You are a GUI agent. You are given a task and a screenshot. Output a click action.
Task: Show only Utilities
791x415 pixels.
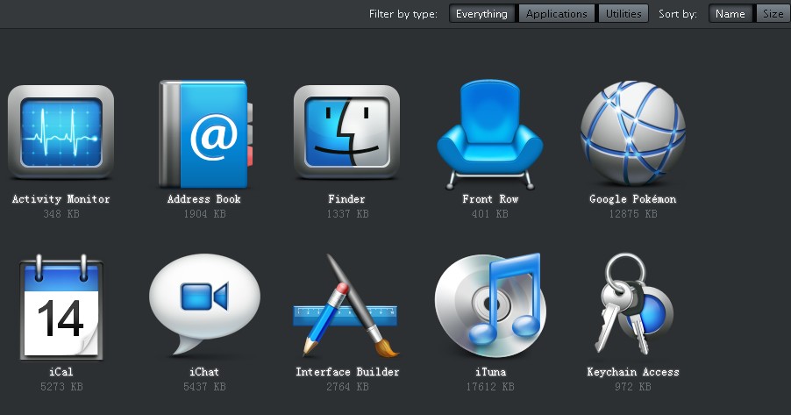(624, 14)
